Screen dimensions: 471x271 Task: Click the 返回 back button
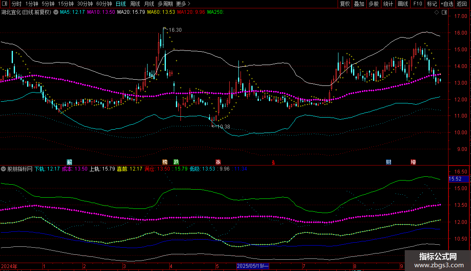coord(462,4)
